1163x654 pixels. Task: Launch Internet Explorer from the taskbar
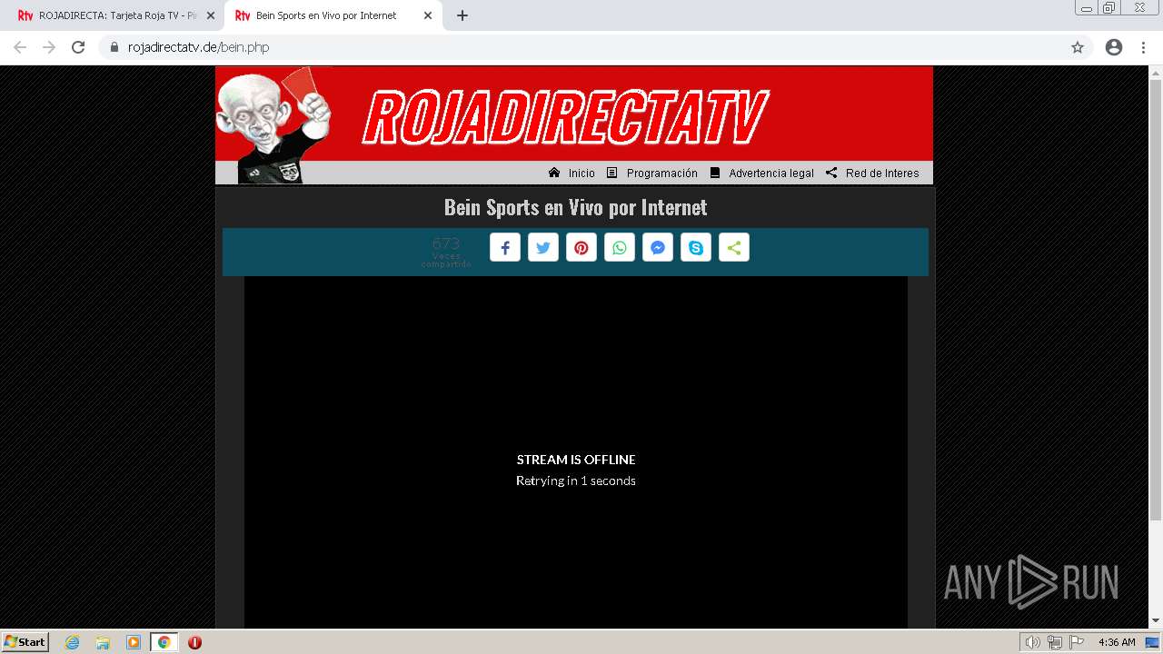point(72,642)
